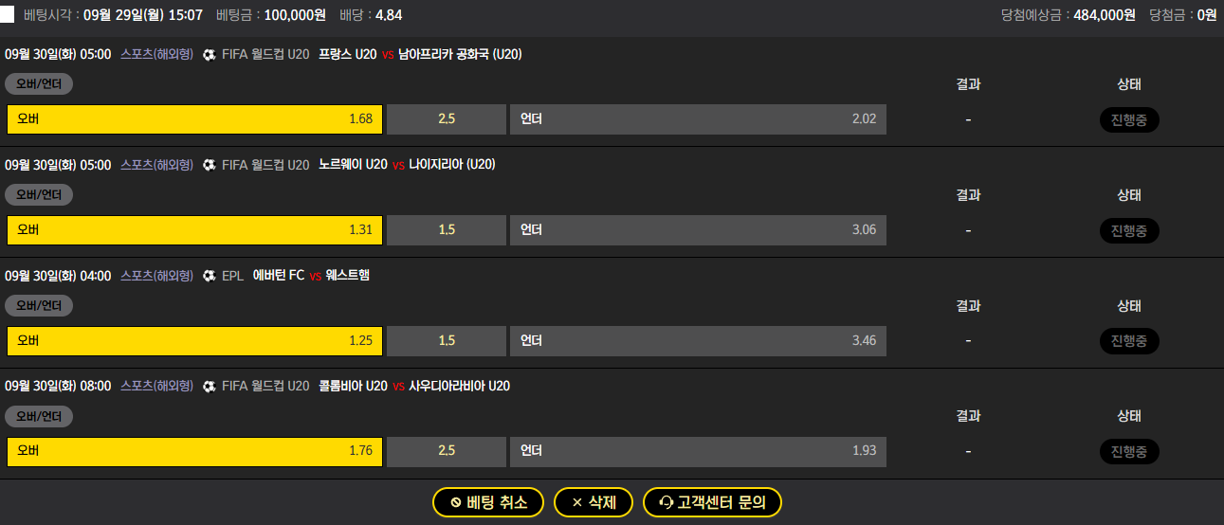Pick 오버 1.25 for 에버턴 FC match

tap(194, 341)
